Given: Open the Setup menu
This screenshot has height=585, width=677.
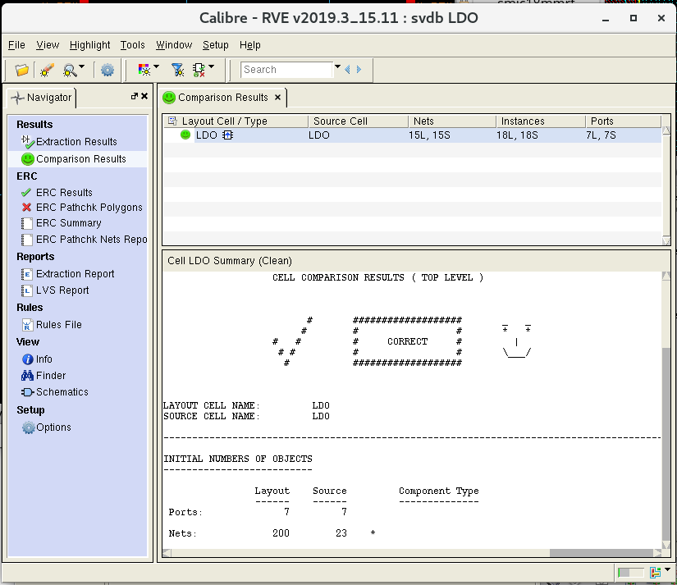Looking at the screenshot, I should (216, 45).
